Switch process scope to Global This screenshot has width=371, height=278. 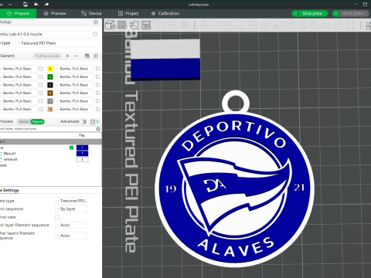click(24, 121)
